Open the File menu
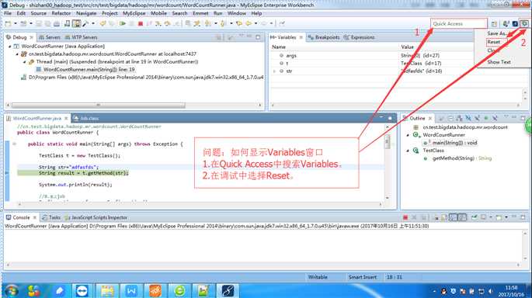The width and height of the screenshot is (532, 298). click(8, 13)
